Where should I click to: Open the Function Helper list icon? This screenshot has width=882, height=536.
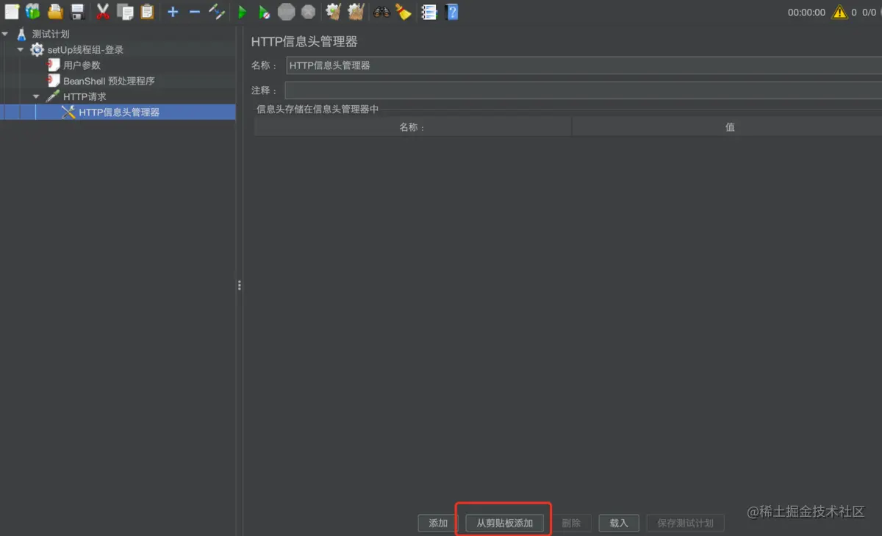point(429,12)
